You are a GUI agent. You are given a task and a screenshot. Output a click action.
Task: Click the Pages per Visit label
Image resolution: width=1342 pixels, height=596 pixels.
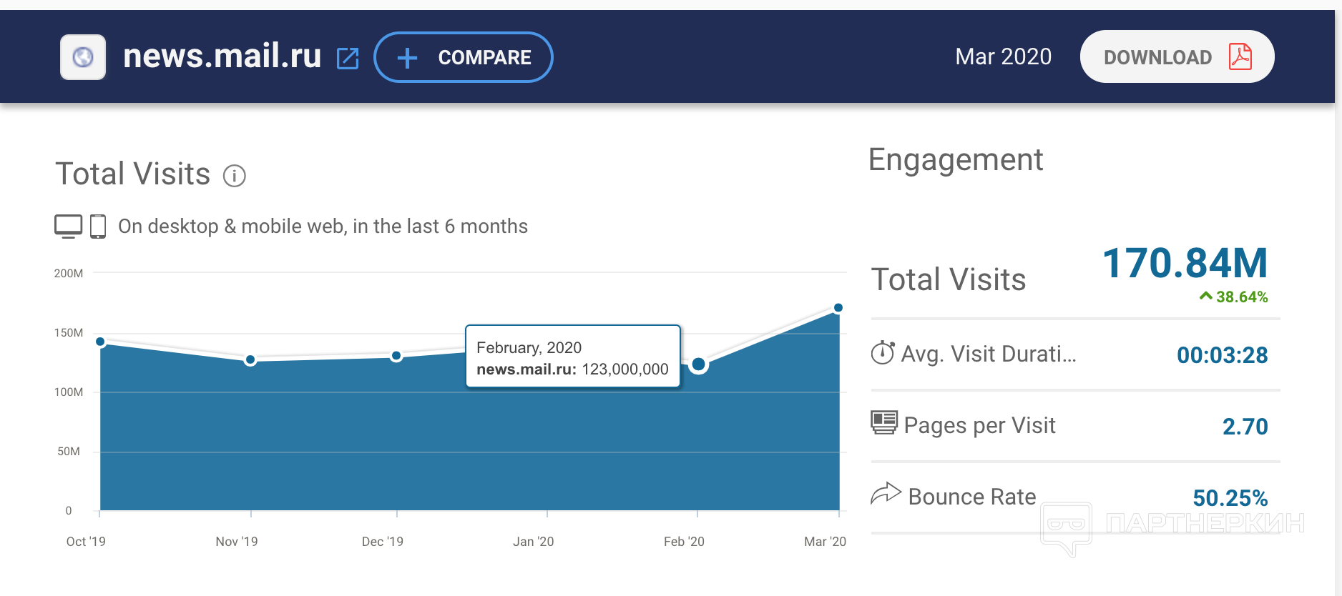980,425
